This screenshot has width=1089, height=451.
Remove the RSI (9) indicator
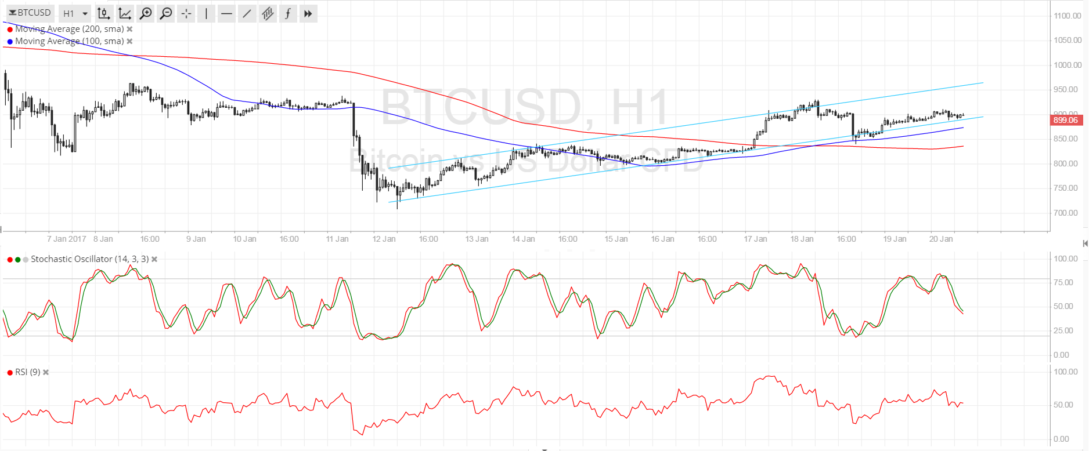(46, 372)
